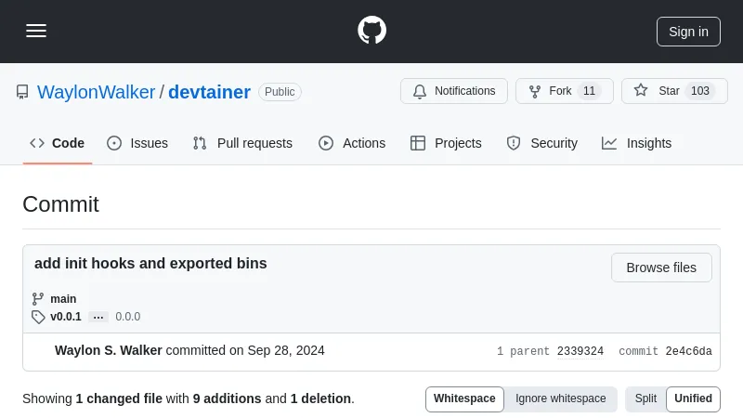Image resolution: width=743 pixels, height=418 pixels.
Task: Click the tag icon beside v0.0.1
Action: click(38, 317)
